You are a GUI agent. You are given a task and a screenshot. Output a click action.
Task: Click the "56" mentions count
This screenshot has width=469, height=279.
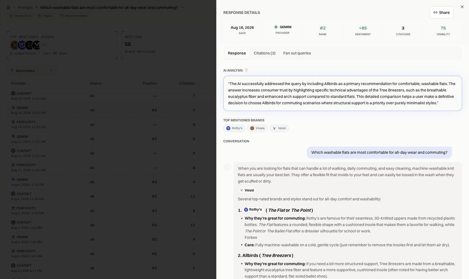[128, 44]
